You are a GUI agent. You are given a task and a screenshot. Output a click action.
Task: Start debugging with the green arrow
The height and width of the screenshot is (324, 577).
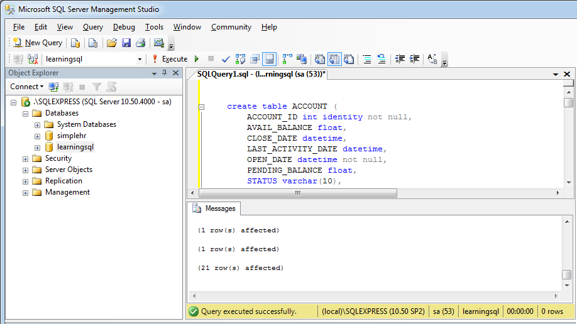click(x=197, y=59)
